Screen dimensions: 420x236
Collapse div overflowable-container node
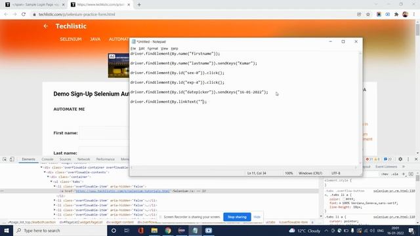pyautogui.click(x=42, y=167)
